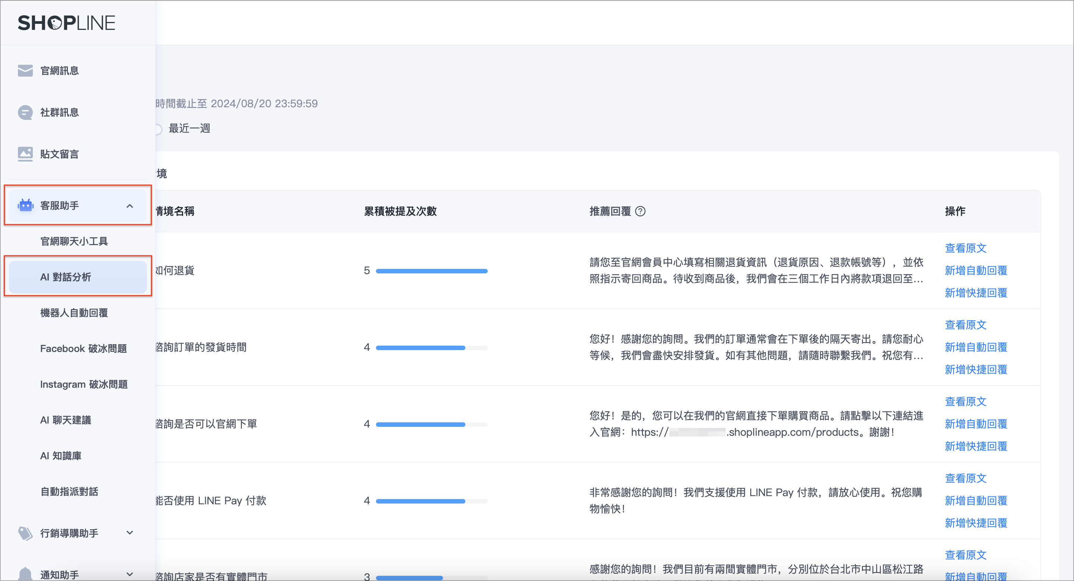Open Facebook 破冰問題 submenu item
The image size is (1074, 581).
tap(84, 349)
